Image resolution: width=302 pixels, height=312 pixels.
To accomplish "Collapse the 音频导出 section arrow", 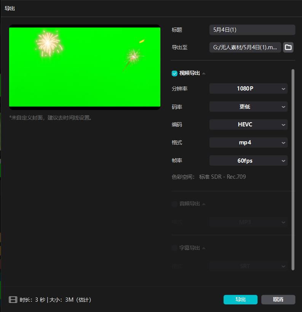I will point(204,204).
